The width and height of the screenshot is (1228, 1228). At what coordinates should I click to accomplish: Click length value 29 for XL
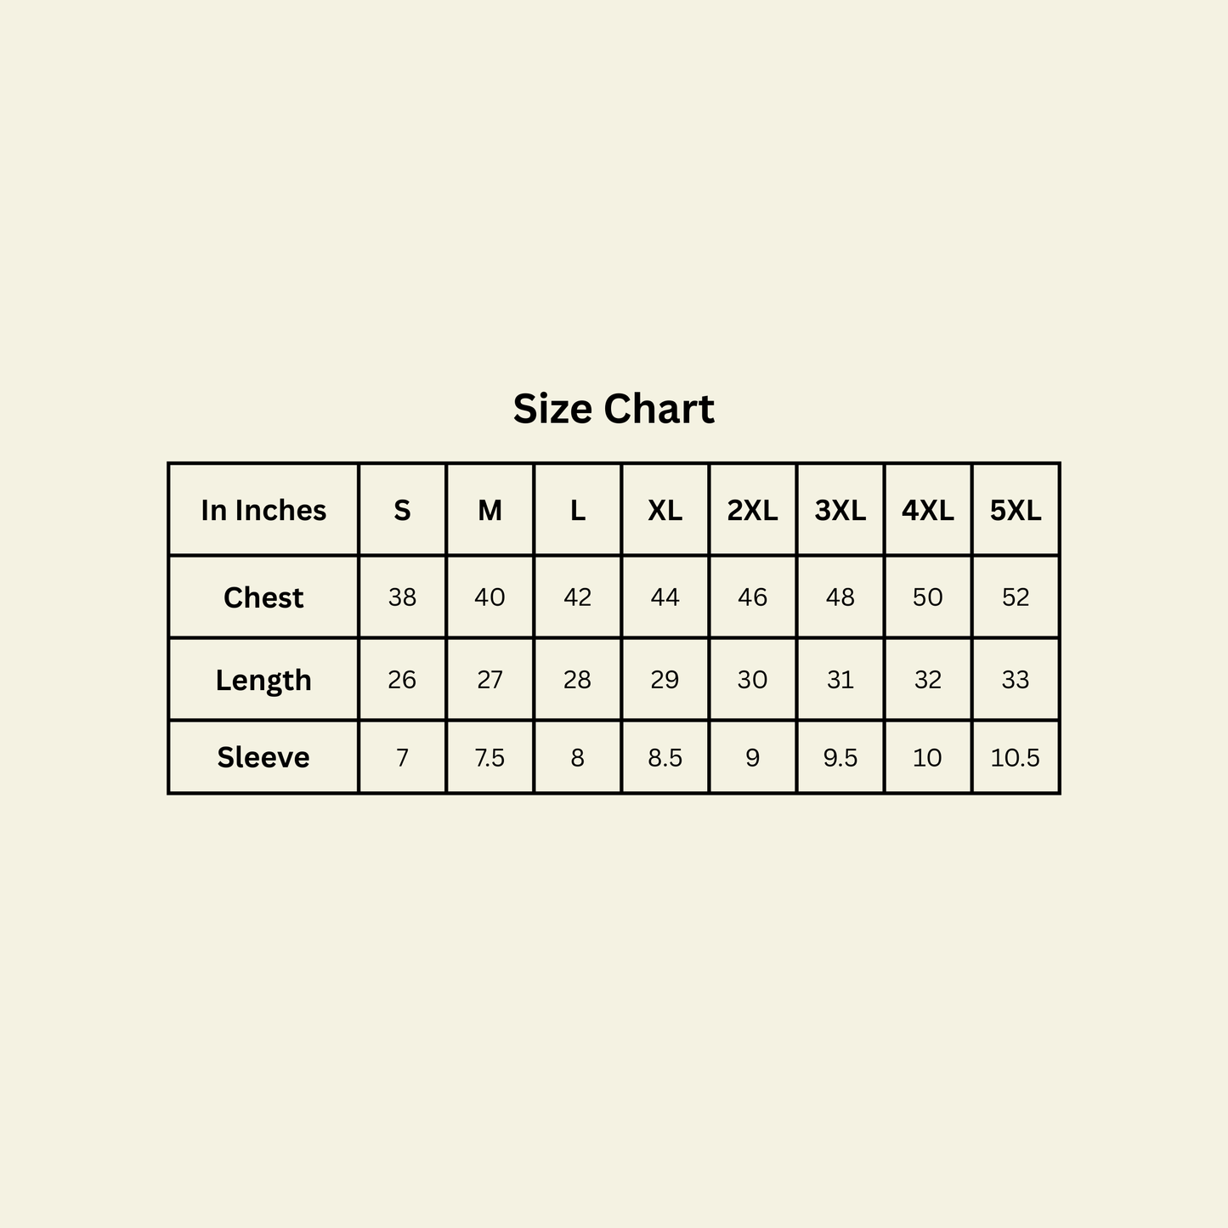[665, 680]
